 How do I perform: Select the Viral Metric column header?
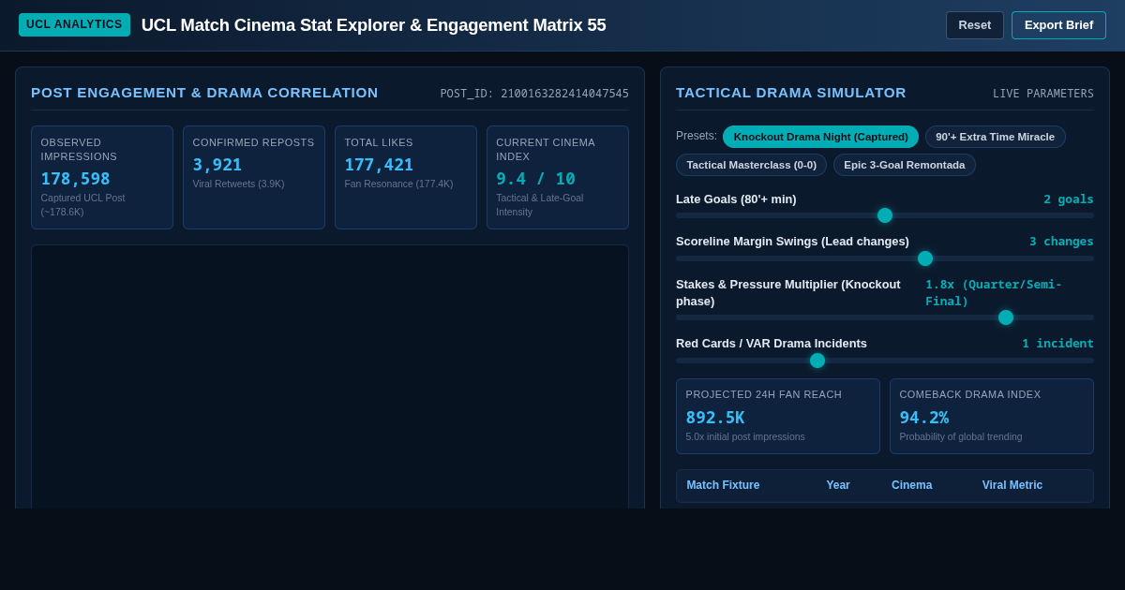(x=1012, y=485)
